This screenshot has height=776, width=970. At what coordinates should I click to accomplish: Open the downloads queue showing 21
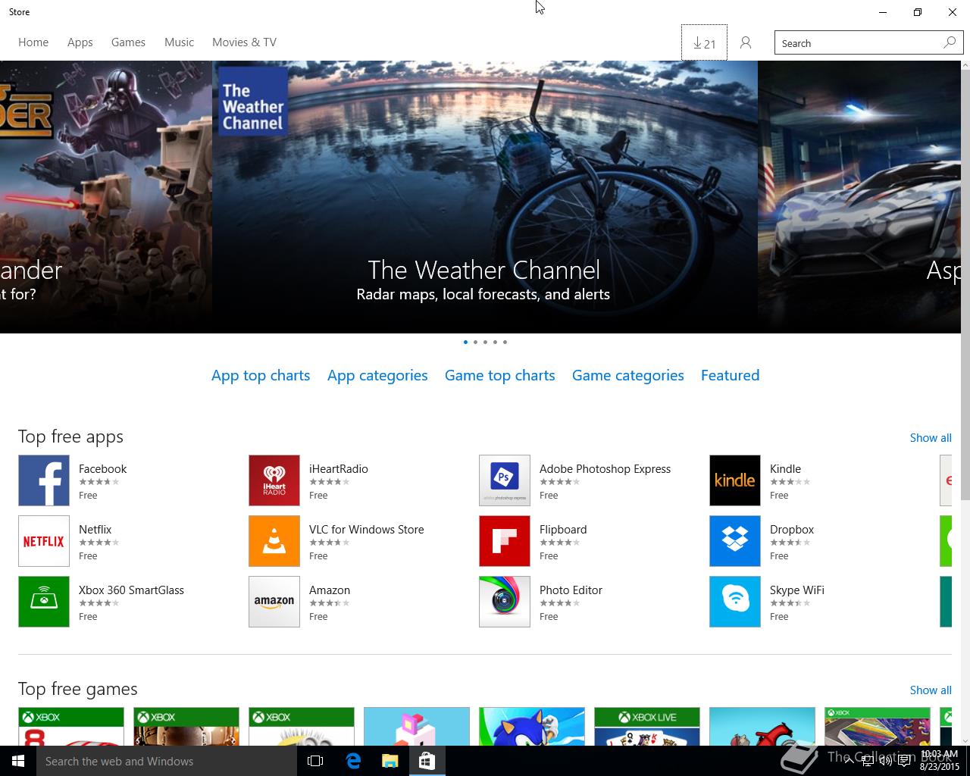click(704, 43)
